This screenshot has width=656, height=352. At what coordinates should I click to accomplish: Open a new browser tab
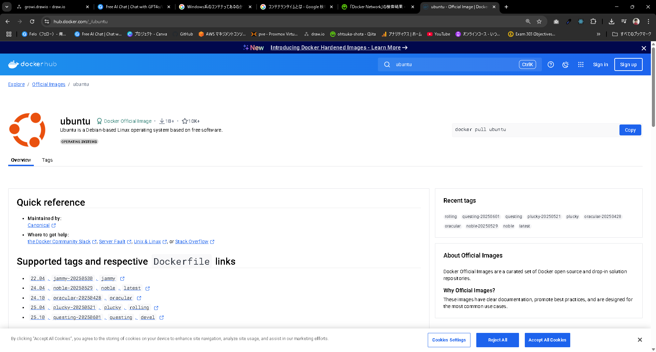(x=506, y=7)
